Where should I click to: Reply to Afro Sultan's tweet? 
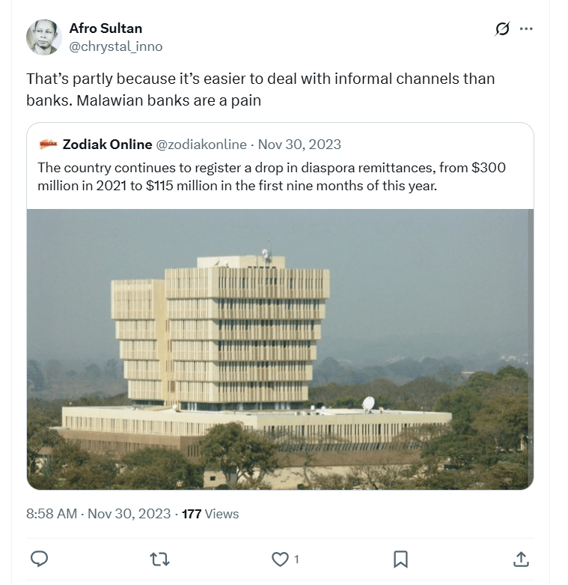(x=40, y=559)
